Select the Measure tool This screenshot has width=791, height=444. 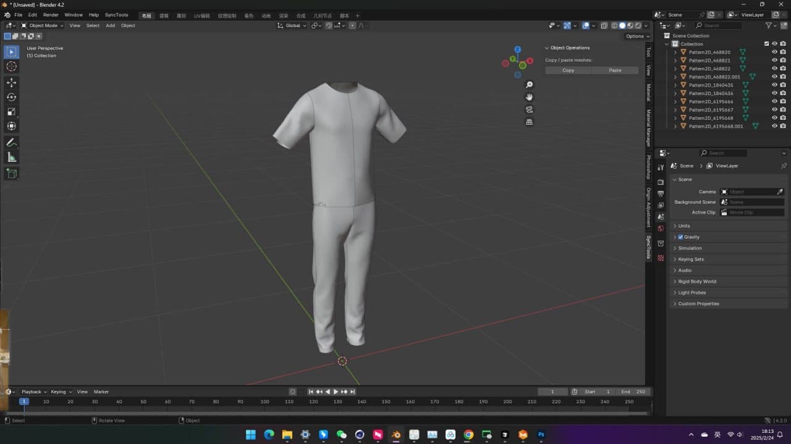tap(12, 157)
